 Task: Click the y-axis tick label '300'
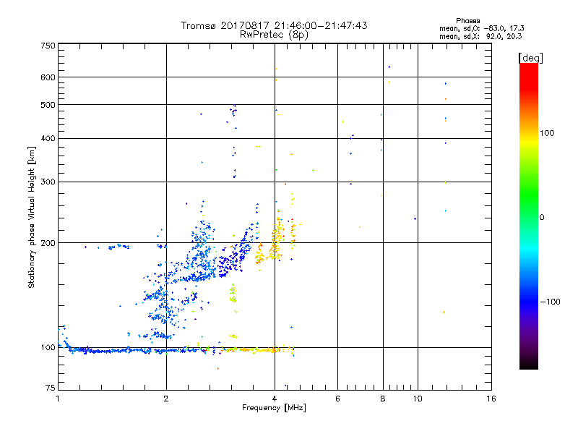pyautogui.click(x=48, y=182)
